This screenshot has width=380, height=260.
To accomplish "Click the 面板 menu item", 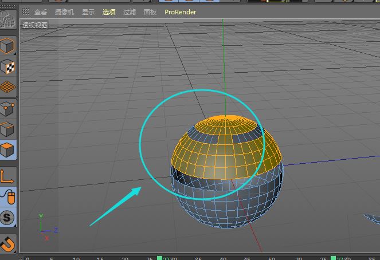I will (x=150, y=11).
